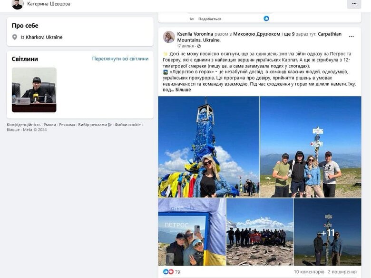Click the location pin icon beside Kharkov
Viewport: 371px width, 278px height.
[x=15, y=37]
